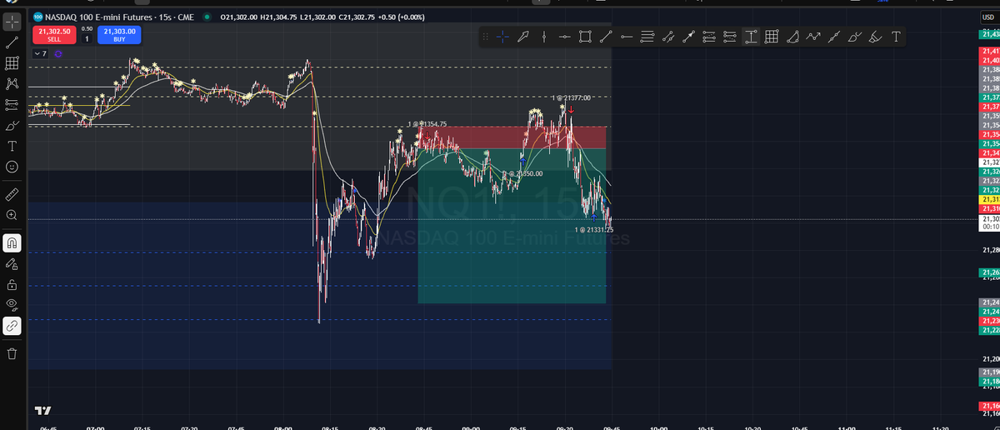
Task: Open Forecasting and measurement tools in left sidebar
Action: [x=12, y=105]
